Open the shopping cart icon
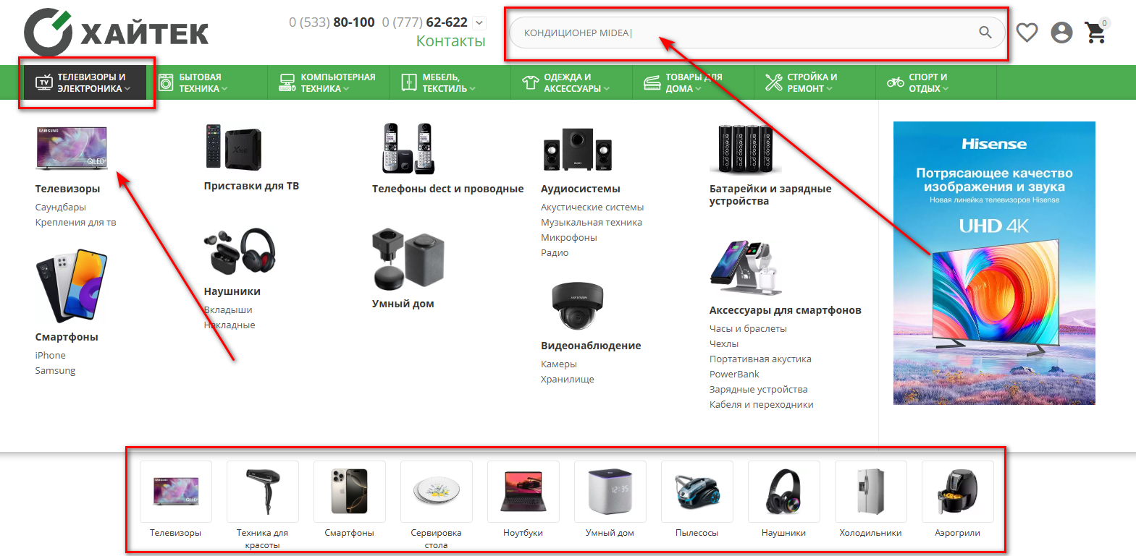 click(1095, 32)
